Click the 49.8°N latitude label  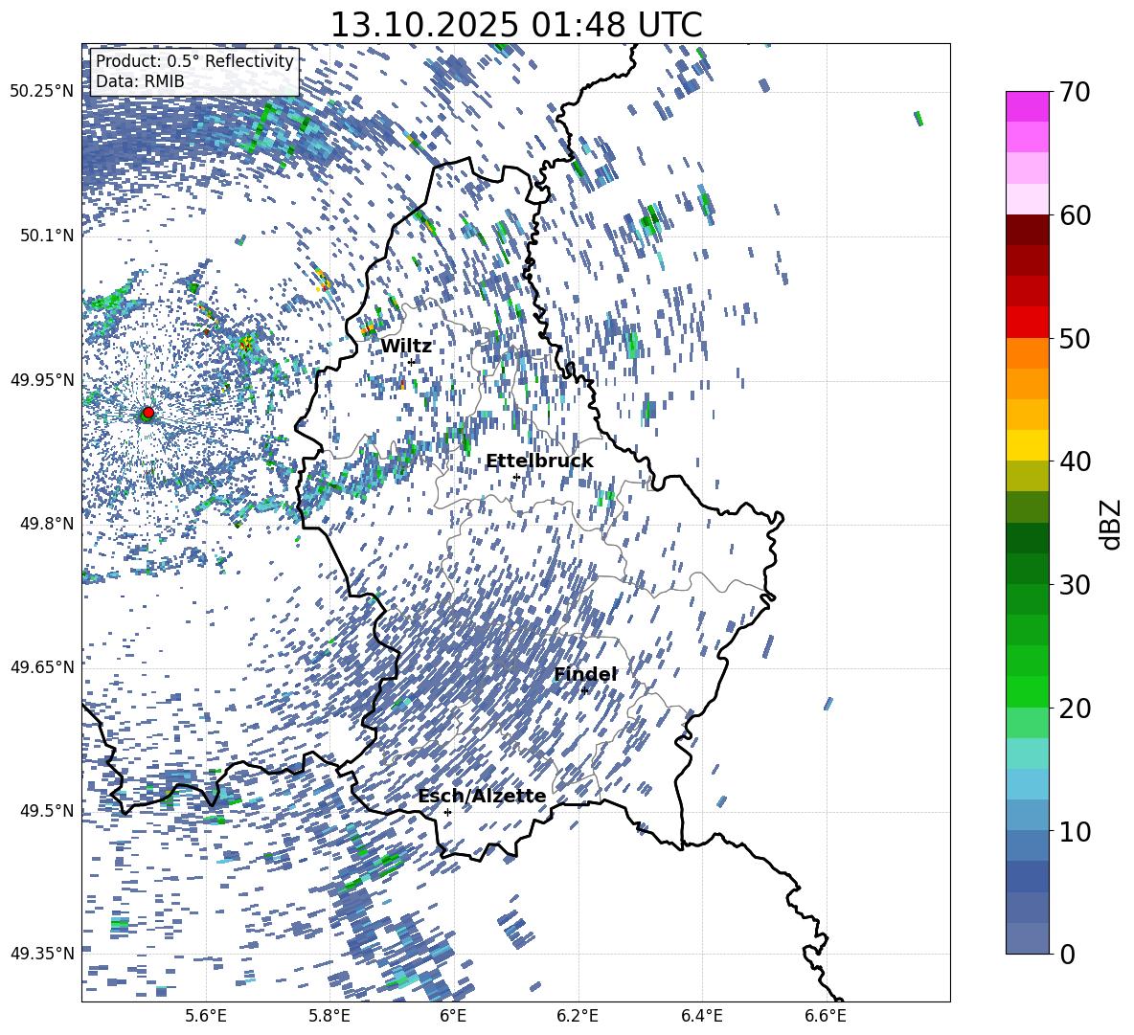(47, 524)
